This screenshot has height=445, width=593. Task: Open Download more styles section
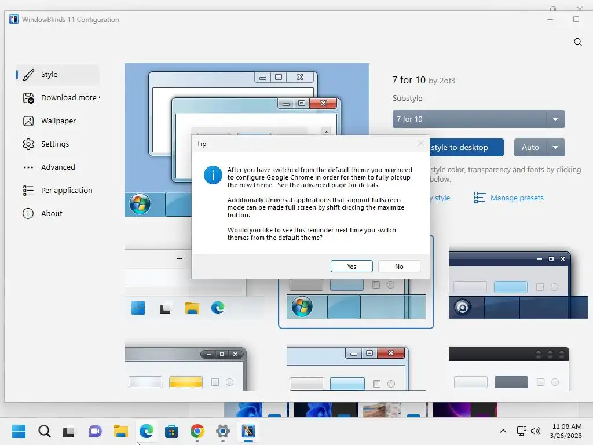(x=57, y=97)
